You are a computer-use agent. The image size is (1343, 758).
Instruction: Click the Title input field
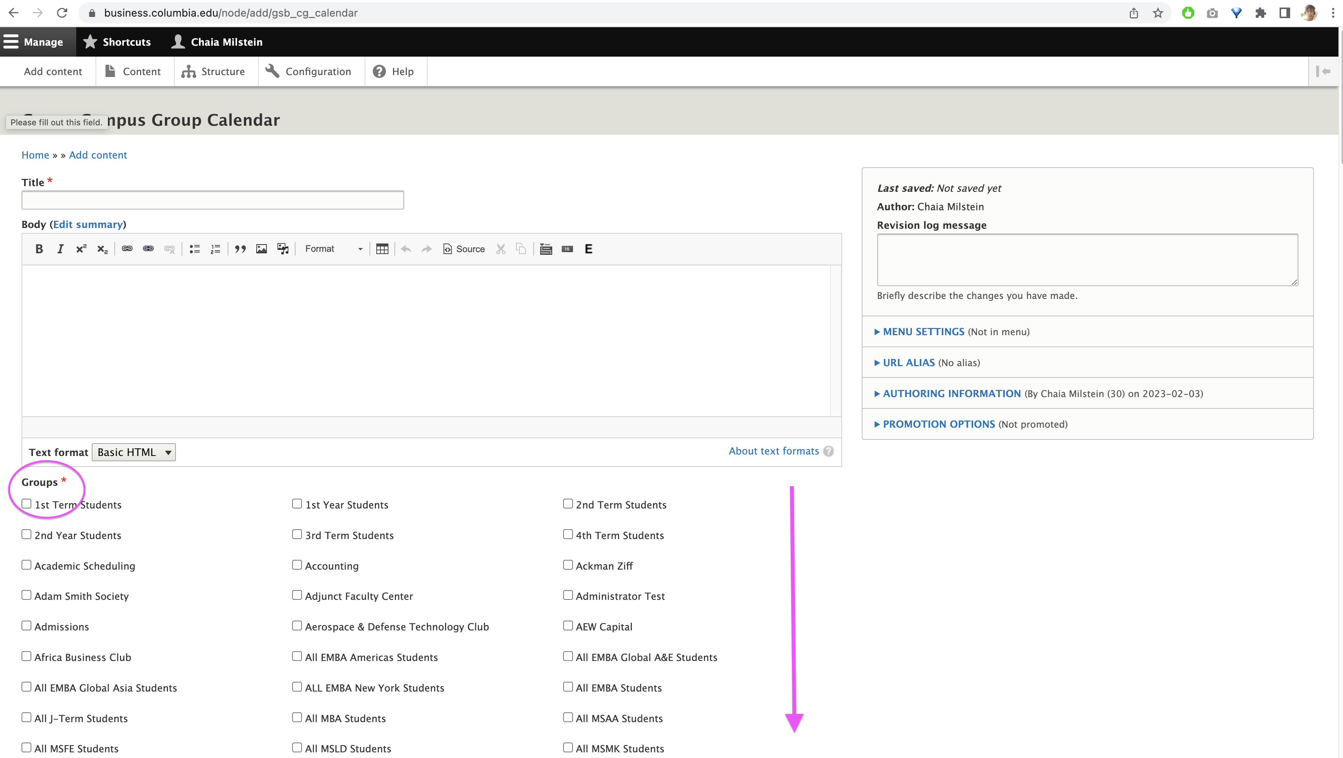[212, 200]
